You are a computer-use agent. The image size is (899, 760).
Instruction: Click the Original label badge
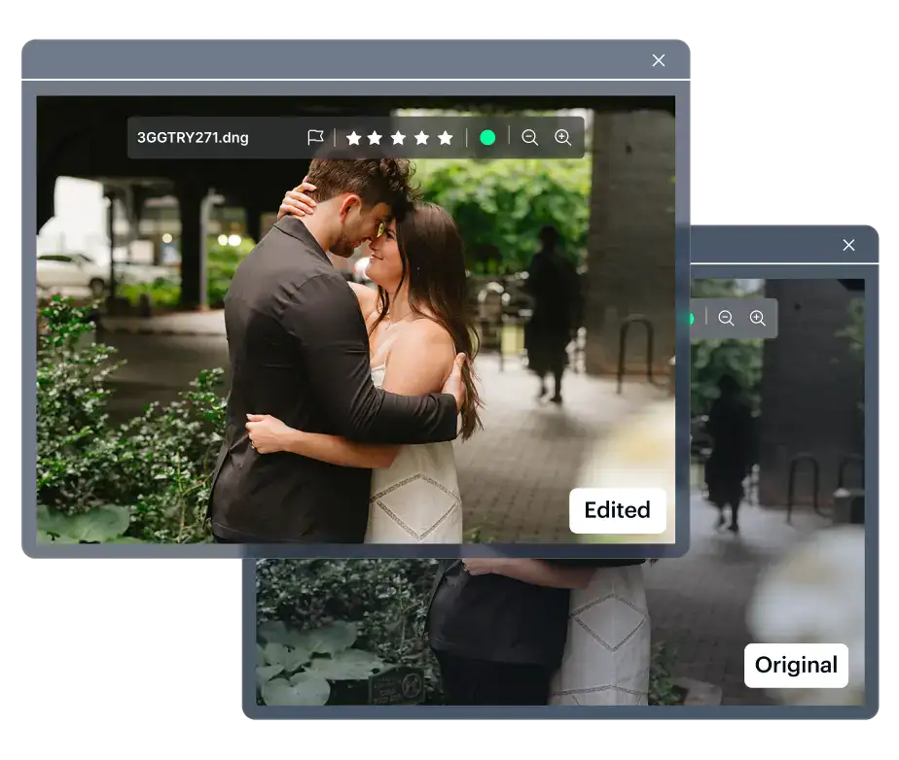pos(796,666)
